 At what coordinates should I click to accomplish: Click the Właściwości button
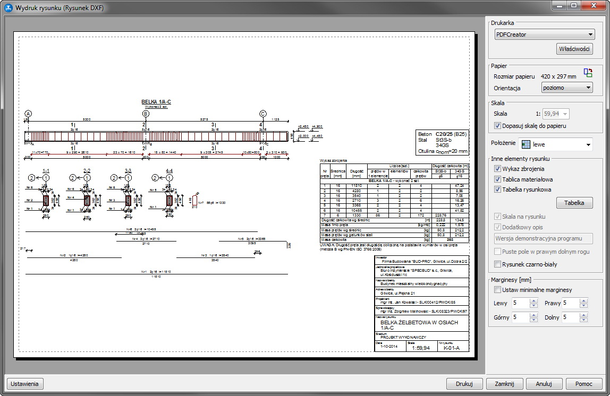point(574,49)
